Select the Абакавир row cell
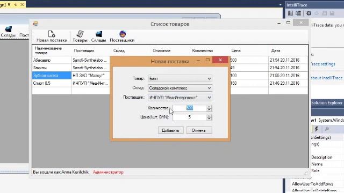344x193 pixels. [x=52, y=60]
